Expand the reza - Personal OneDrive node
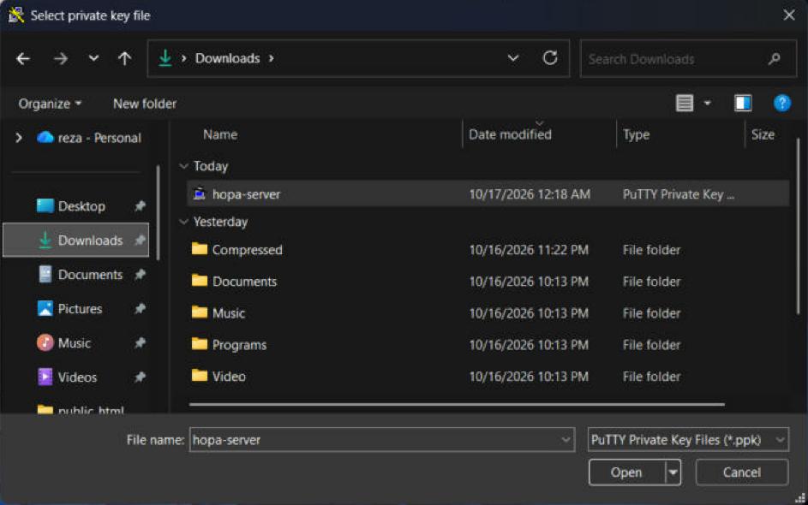This screenshot has height=505, width=808. tap(19, 138)
